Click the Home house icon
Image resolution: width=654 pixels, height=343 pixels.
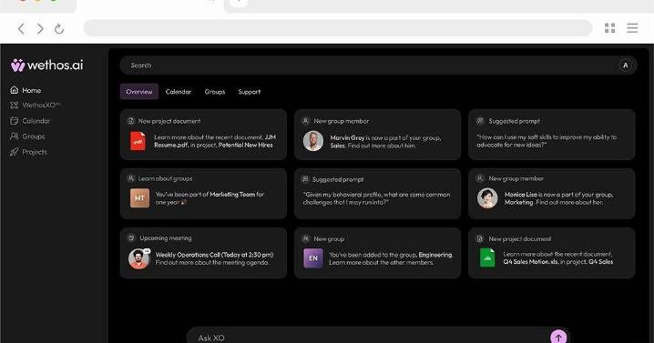point(15,90)
